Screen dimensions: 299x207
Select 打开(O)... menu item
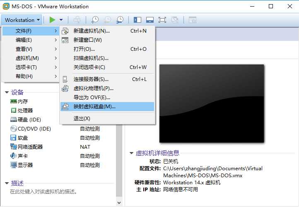coord(107,49)
